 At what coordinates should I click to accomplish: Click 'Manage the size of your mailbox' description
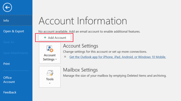click(115, 76)
